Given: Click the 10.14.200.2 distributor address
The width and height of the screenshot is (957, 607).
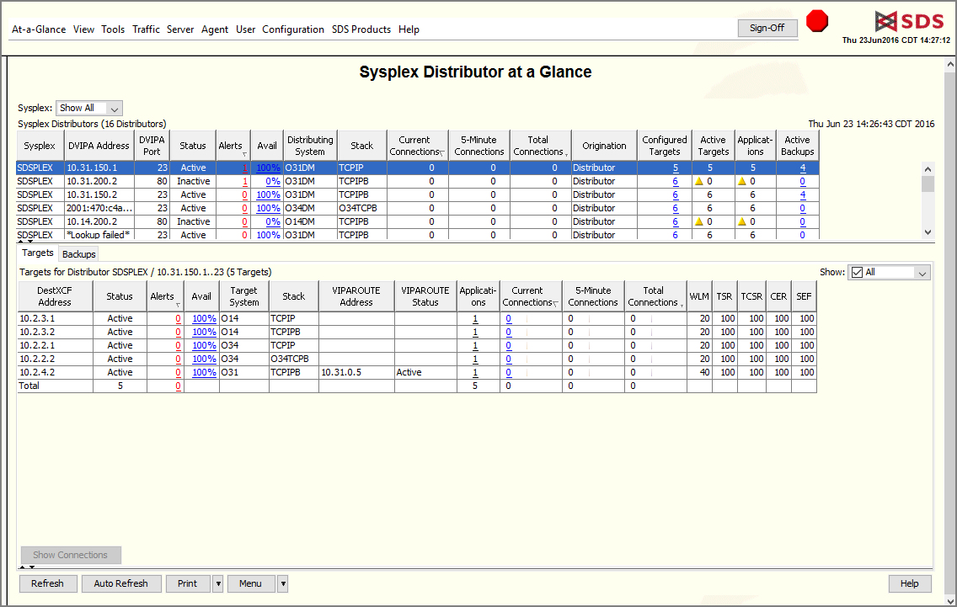Looking at the screenshot, I should pos(92,221).
